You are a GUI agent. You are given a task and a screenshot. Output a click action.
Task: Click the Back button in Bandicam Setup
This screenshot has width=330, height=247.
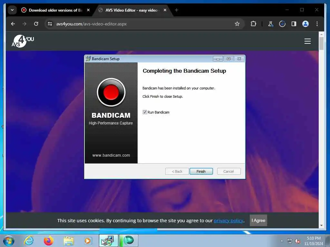click(x=177, y=171)
